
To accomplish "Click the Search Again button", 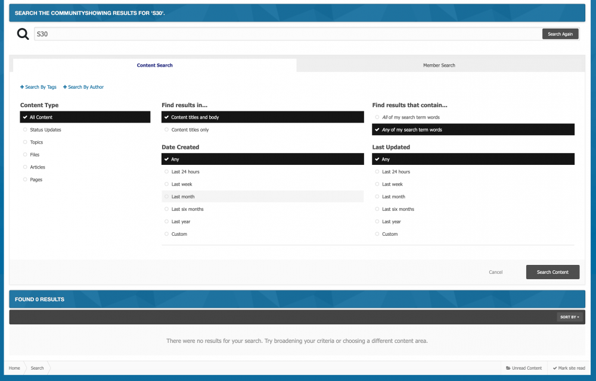I will pos(560,34).
